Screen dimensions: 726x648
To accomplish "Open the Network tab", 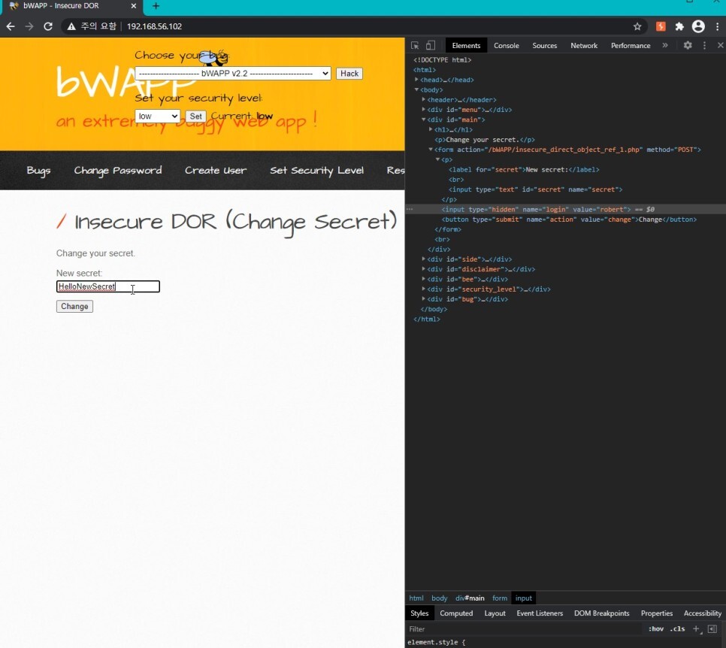I will (x=584, y=45).
